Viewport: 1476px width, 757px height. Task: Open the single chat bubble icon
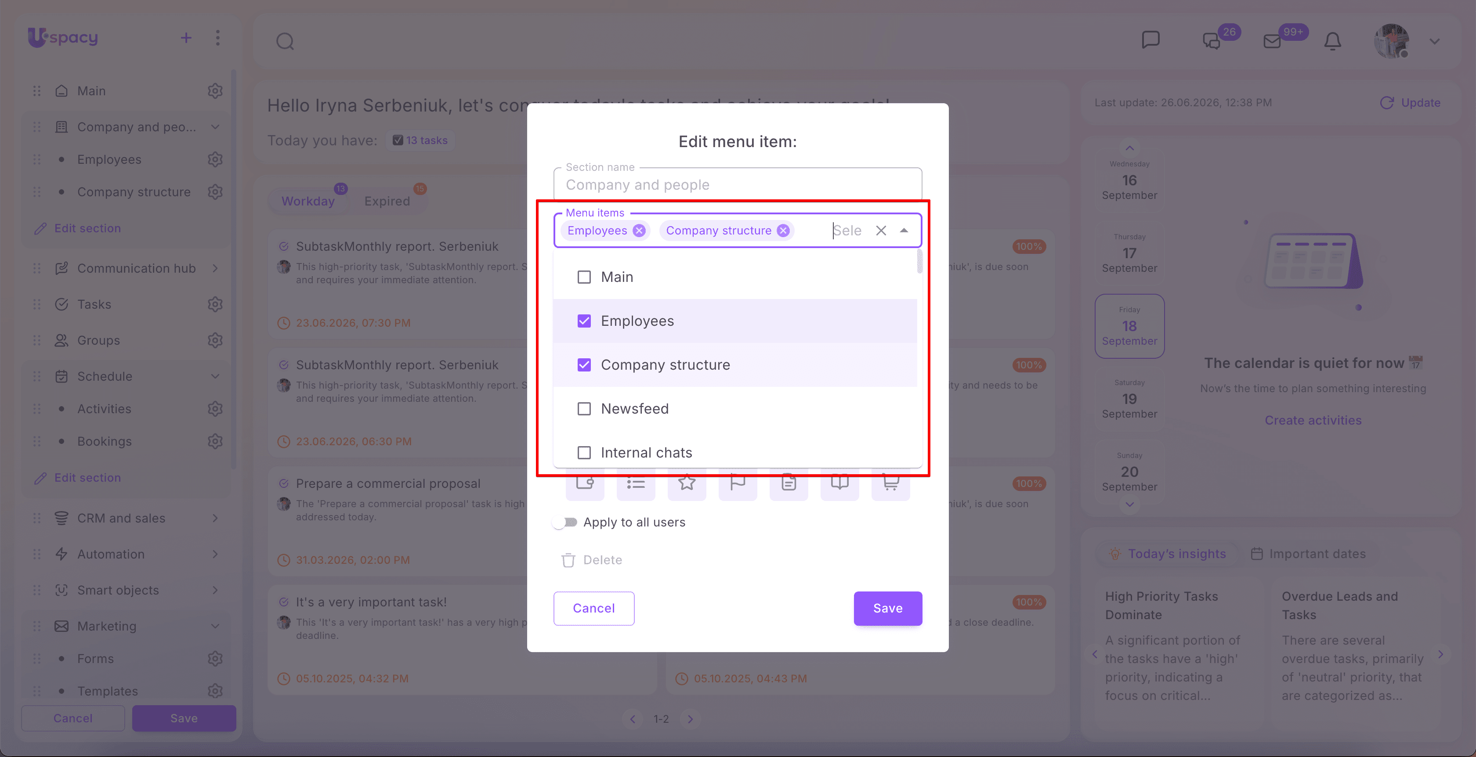(x=1150, y=40)
